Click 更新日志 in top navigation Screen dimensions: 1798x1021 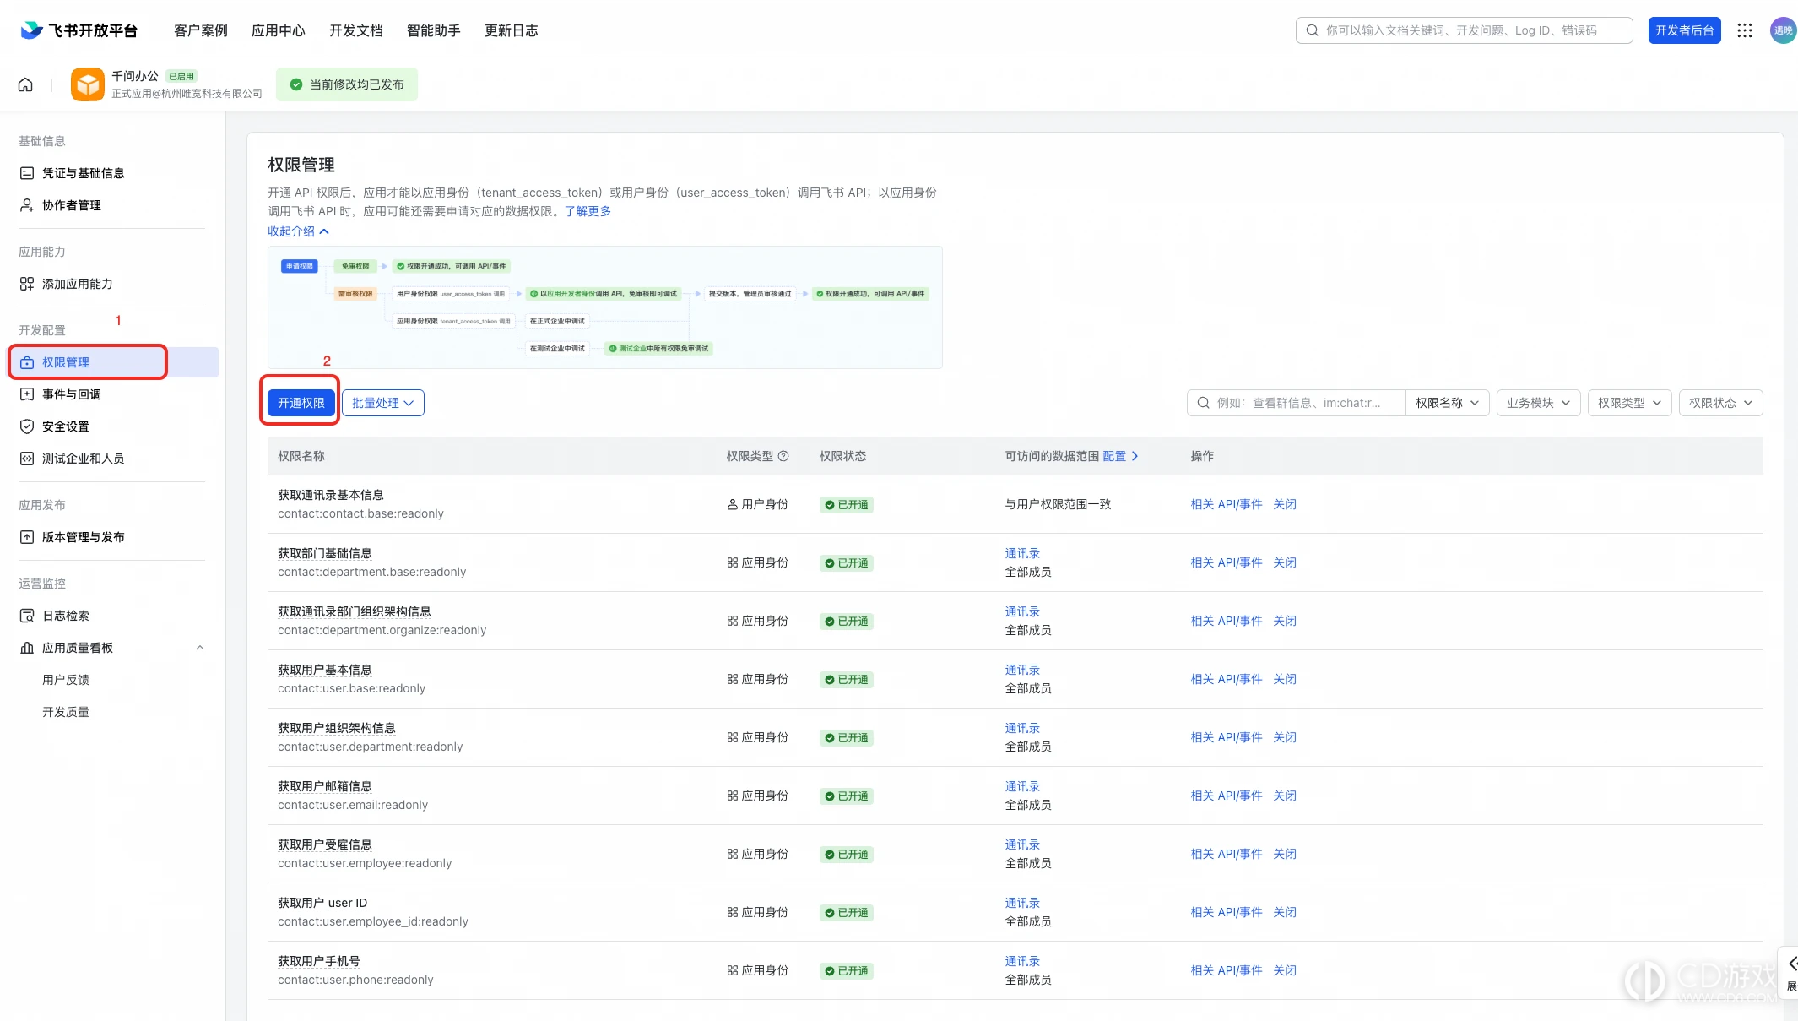(x=512, y=30)
